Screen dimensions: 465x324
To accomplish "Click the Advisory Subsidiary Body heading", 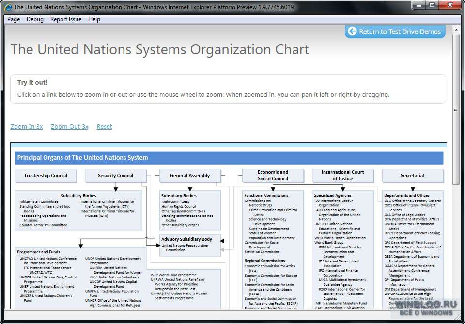I will [186, 239].
